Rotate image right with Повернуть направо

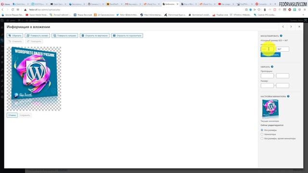(x=65, y=36)
